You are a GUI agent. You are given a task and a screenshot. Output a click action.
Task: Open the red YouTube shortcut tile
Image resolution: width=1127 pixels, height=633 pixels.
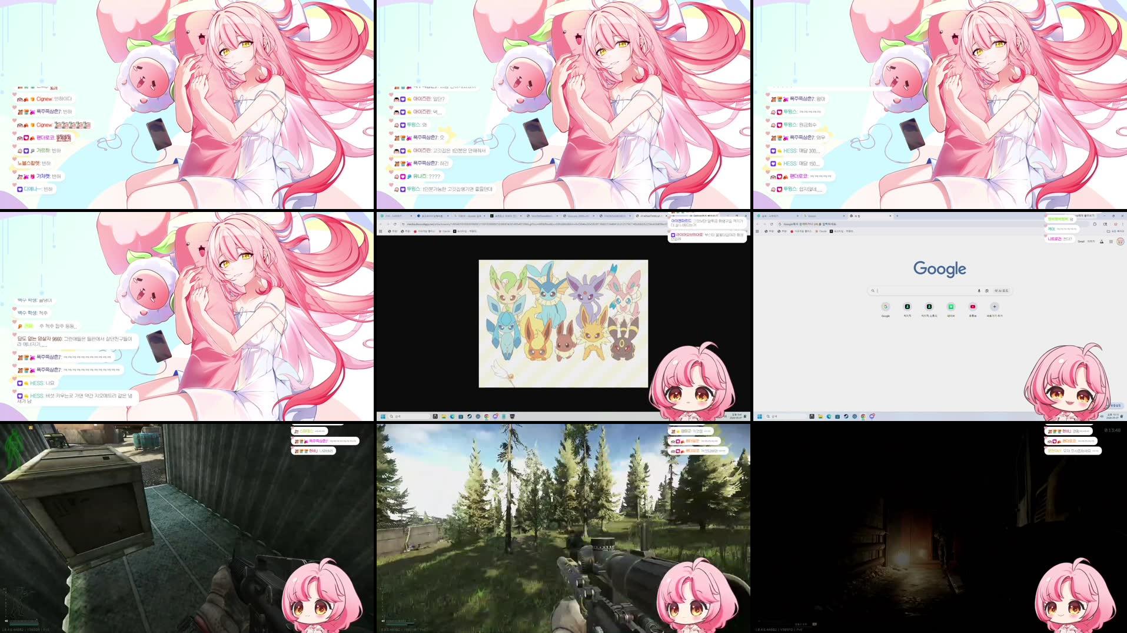[x=973, y=309]
